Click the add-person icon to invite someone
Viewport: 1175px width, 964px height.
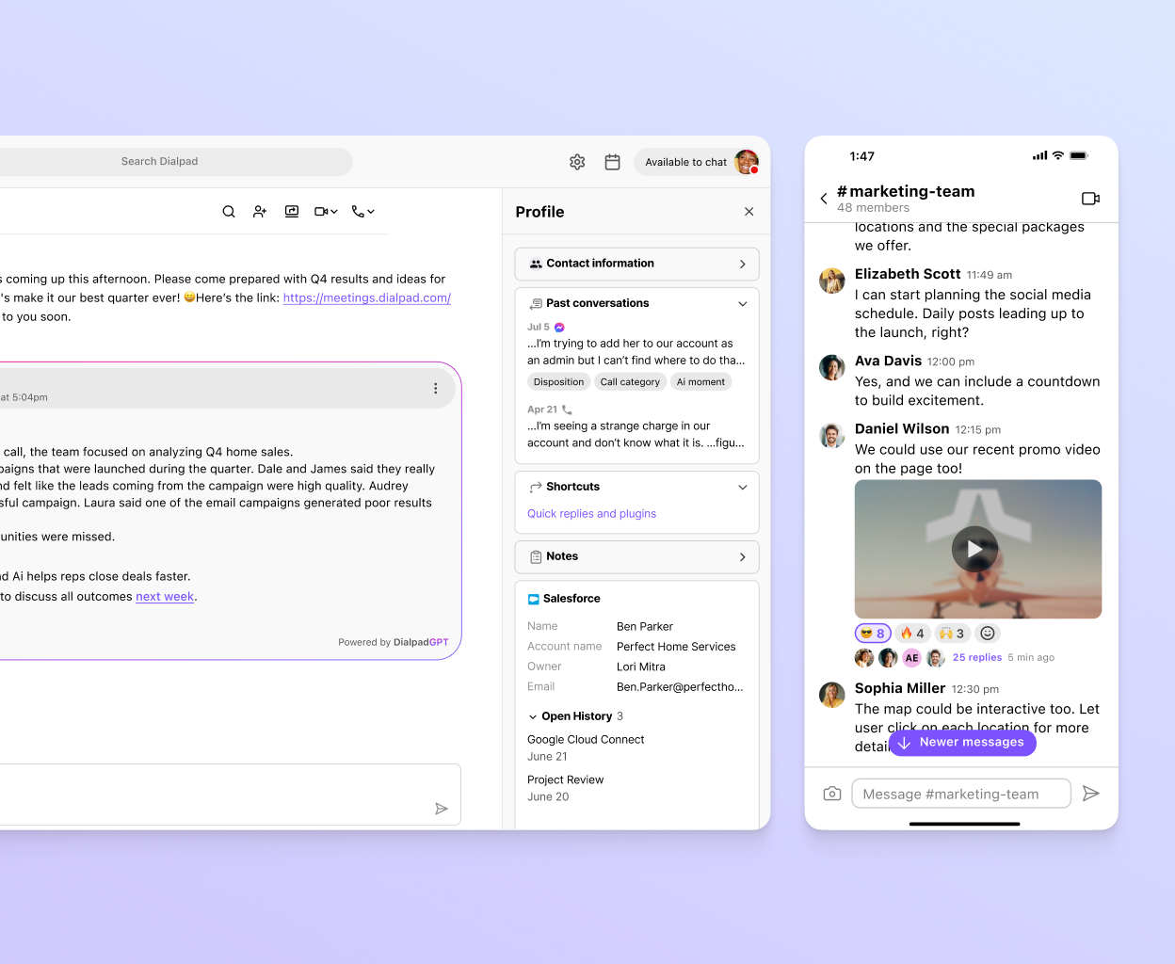point(260,211)
